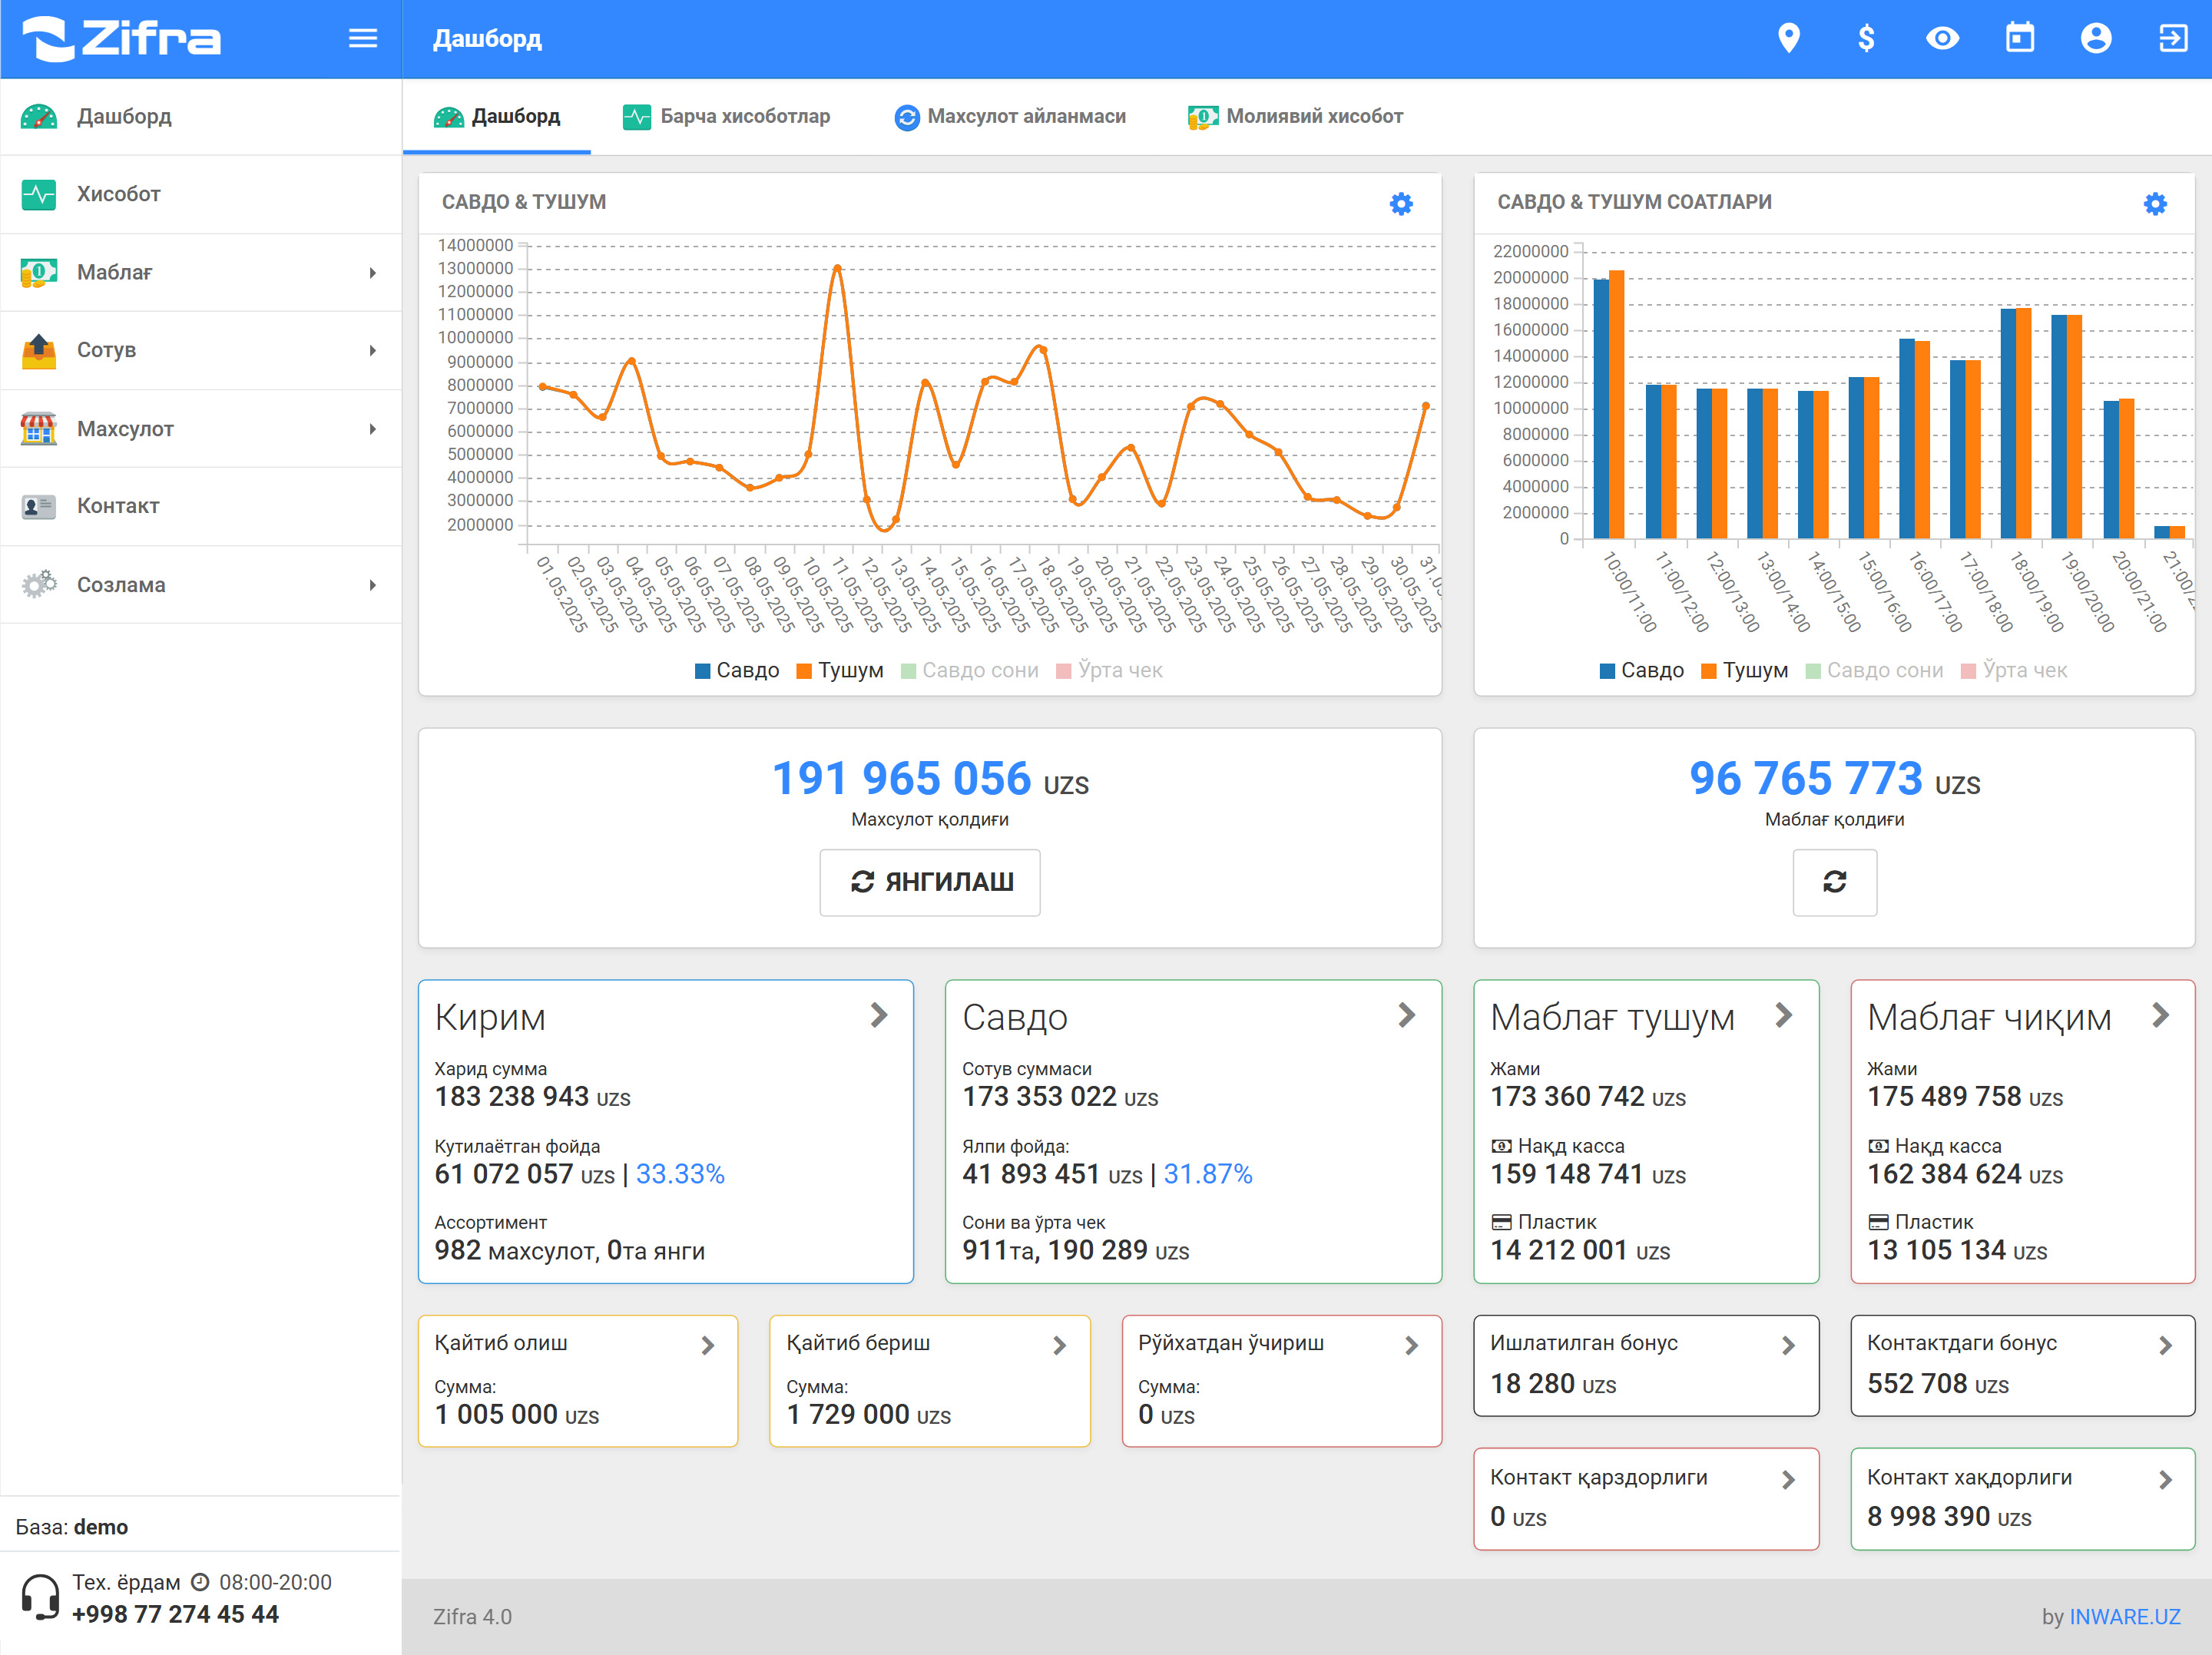Click the location pin icon in header

click(1789, 39)
